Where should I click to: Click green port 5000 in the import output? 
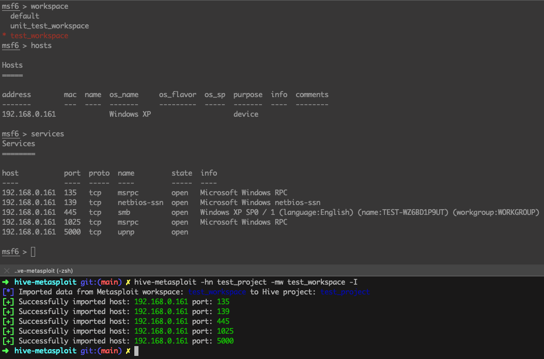point(225,341)
